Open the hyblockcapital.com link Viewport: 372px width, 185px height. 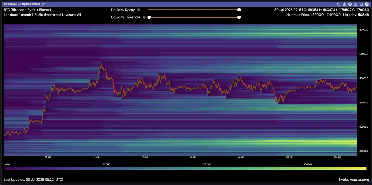tap(354, 180)
